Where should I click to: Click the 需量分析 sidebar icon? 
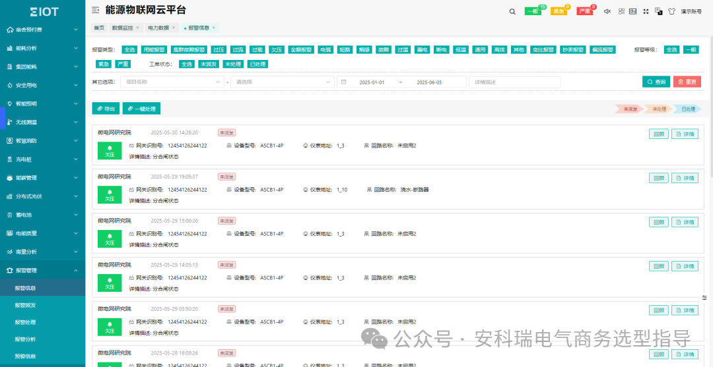[x=9, y=252]
